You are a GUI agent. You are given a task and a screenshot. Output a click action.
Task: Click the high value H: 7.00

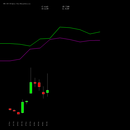click(66, 7)
